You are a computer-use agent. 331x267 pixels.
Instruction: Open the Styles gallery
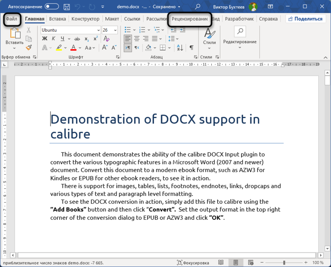point(209,39)
